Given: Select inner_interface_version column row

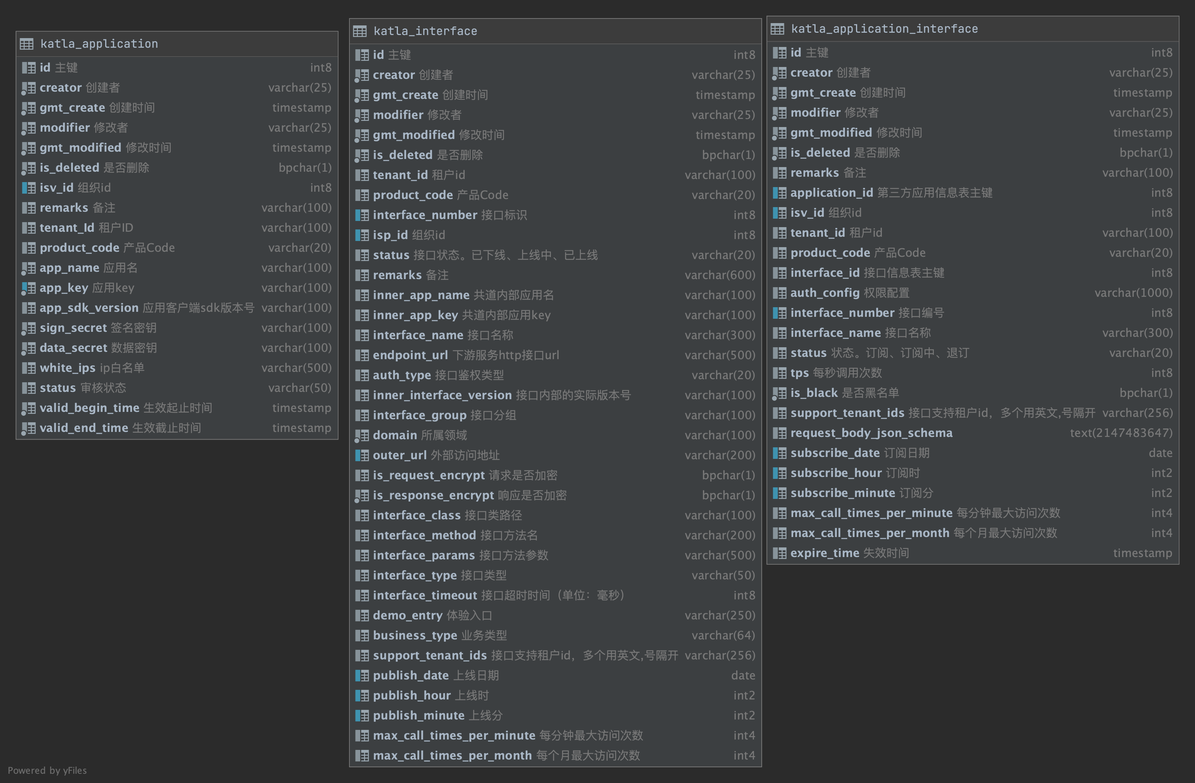Looking at the screenshot, I should pos(556,395).
